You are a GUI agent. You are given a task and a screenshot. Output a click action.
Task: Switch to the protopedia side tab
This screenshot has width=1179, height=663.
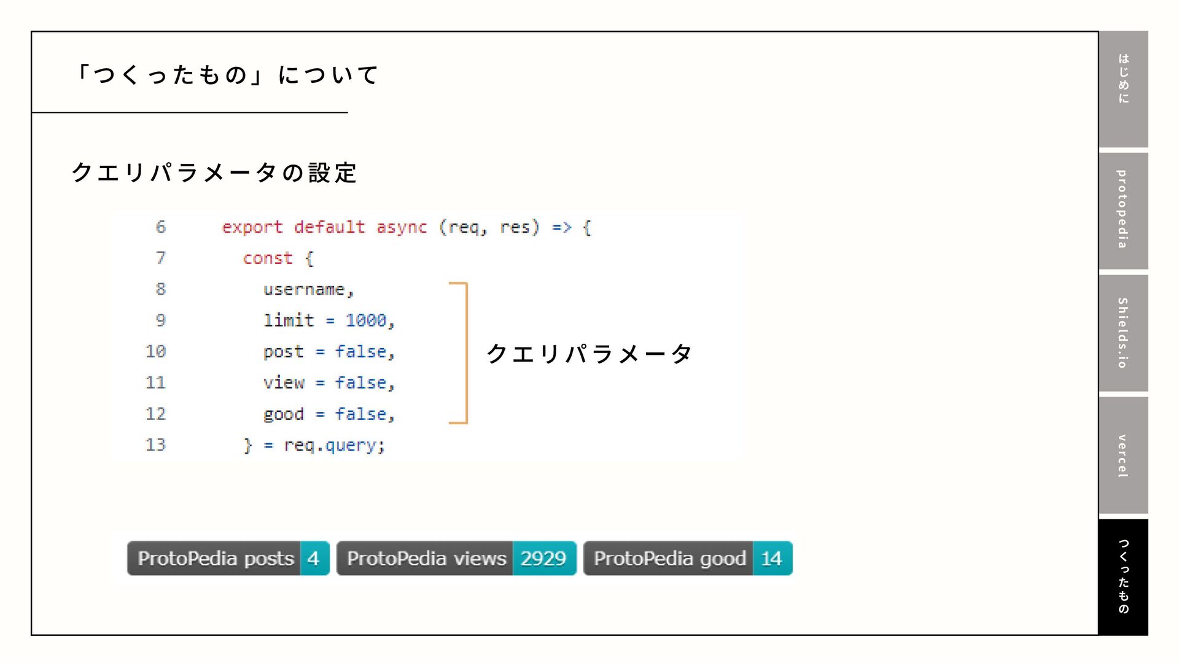pos(1123,211)
